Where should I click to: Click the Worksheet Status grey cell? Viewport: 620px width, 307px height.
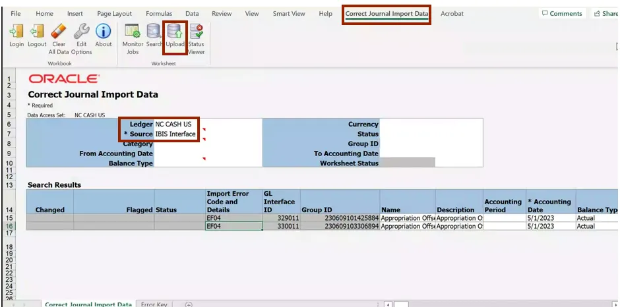pyautogui.click(x=407, y=162)
